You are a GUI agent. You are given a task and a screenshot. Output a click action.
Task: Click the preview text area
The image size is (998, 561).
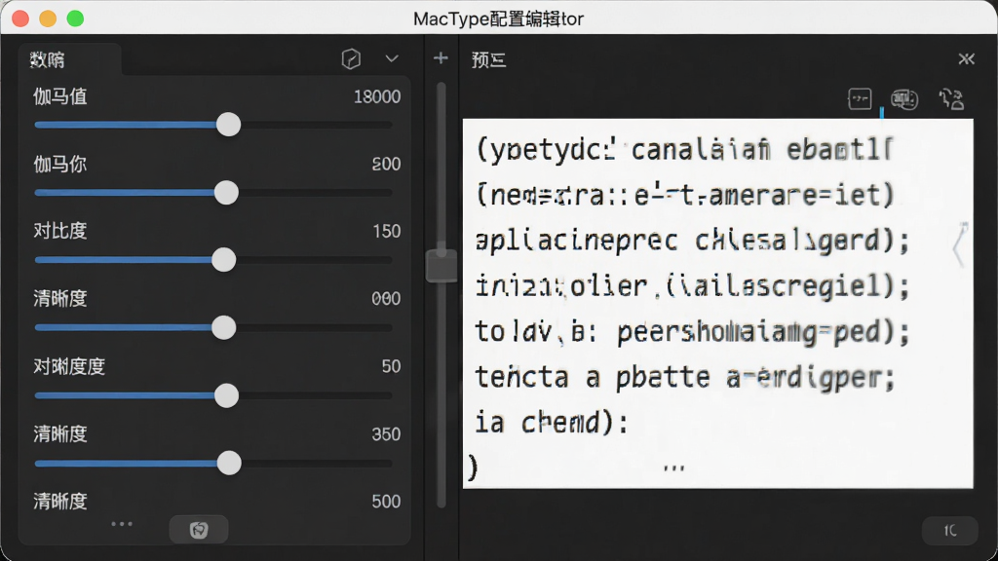click(x=718, y=304)
